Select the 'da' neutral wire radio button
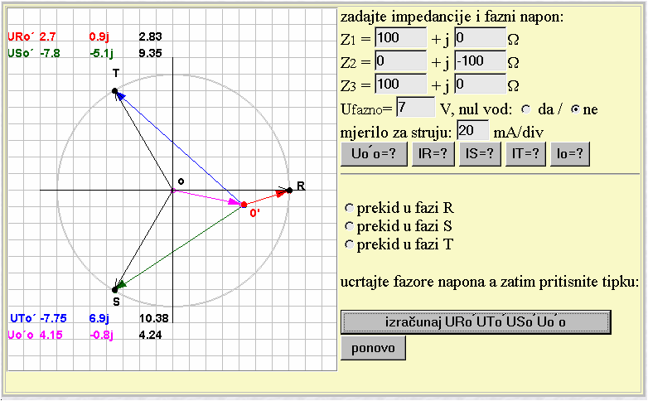Viewport: 648px width, 401px height. tap(525, 109)
